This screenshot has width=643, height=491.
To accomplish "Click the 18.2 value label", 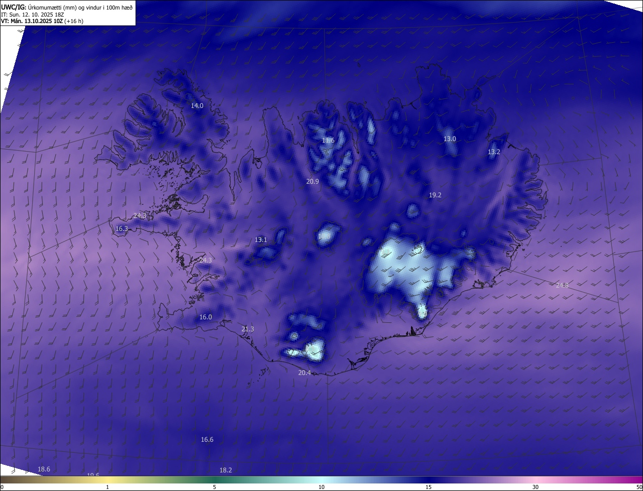I will pyautogui.click(x=226, y=470).
